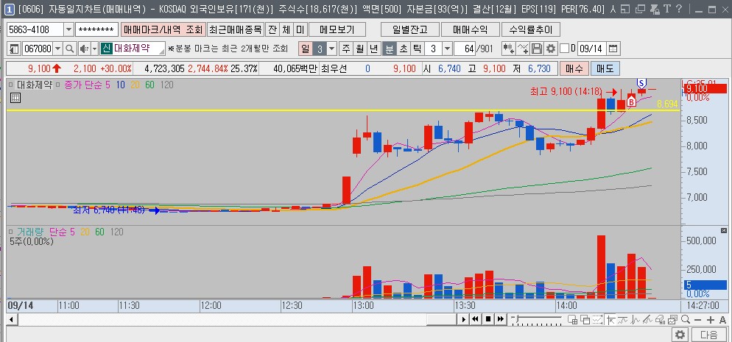Select the 초 second period toggle
Screen dimensions: 732x342
403,49
